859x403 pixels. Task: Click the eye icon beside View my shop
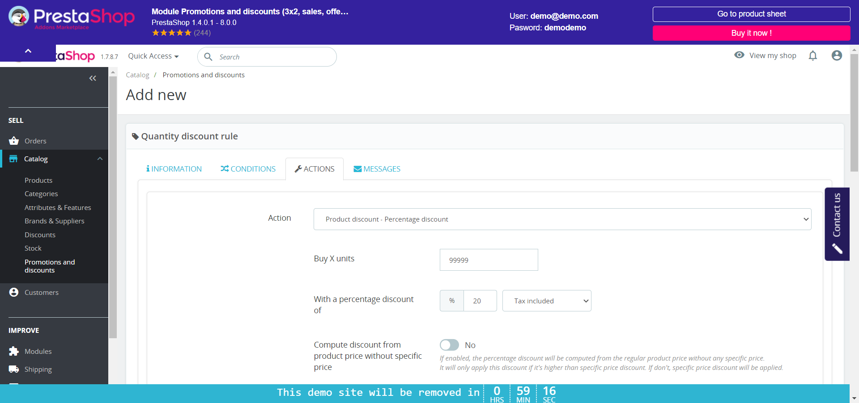740,55
